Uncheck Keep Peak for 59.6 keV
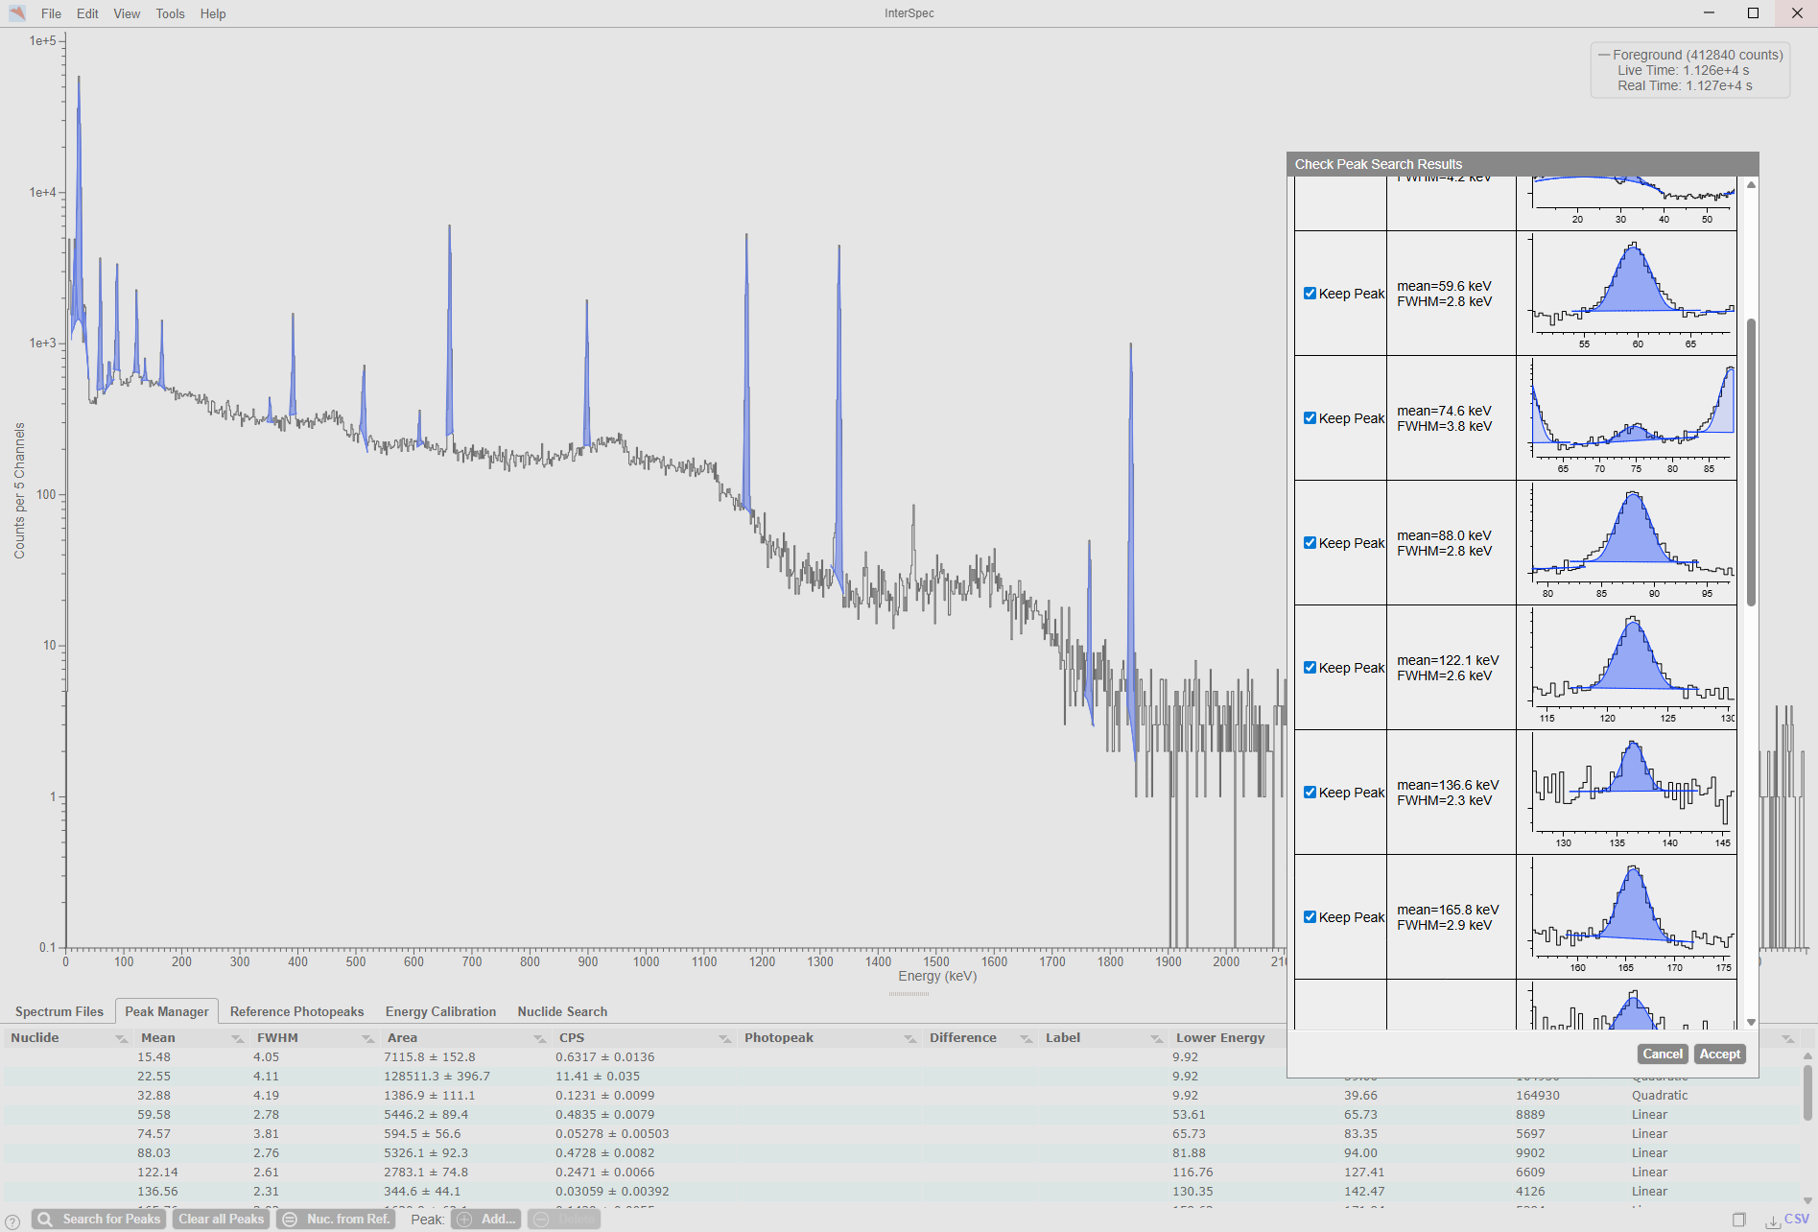1818x1232 pixels. point(1310,294)
